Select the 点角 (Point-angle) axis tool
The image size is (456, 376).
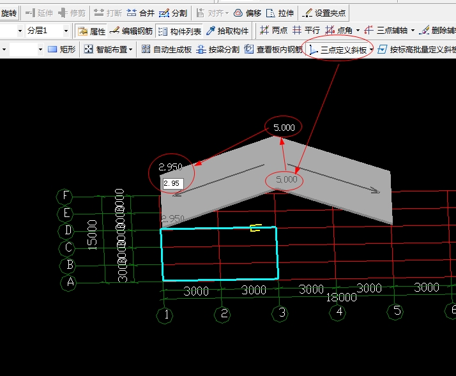pyautogui.click(x=338, y=30)
